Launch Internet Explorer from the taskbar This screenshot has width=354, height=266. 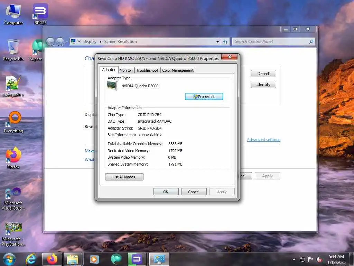pos(31,259)
